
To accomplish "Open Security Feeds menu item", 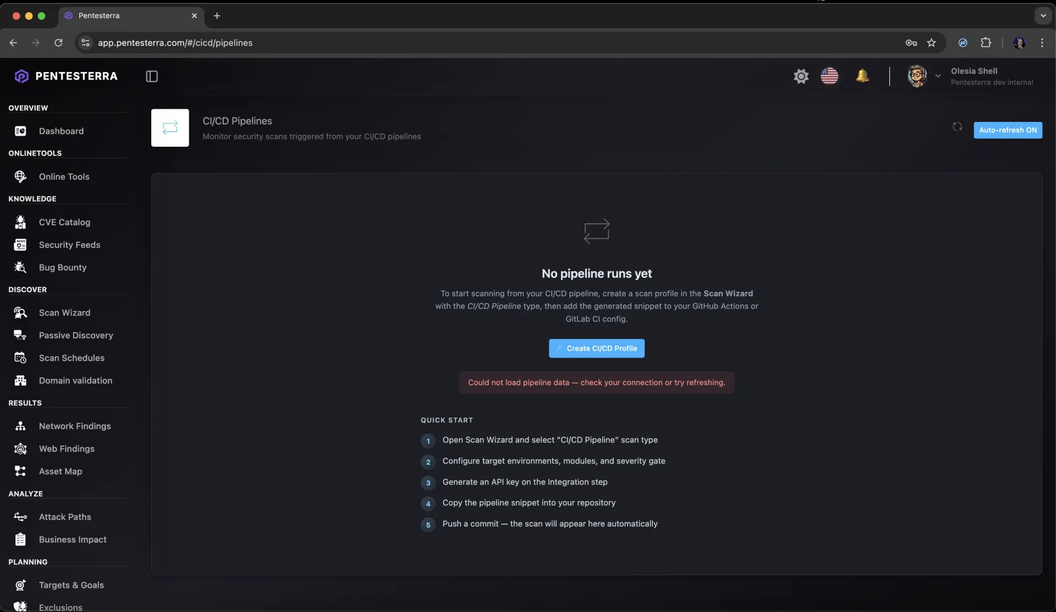I will pyautogui.click(x=69, y=245).
